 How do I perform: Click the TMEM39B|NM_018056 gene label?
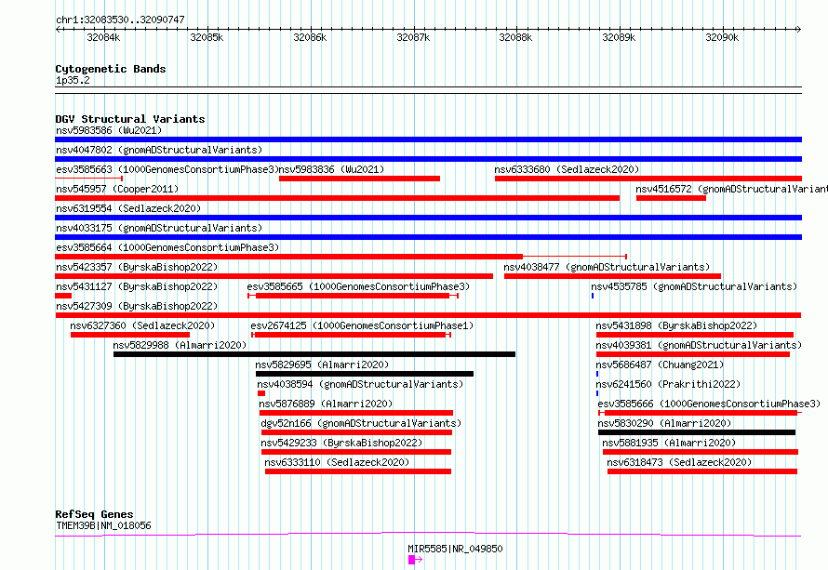103,525
